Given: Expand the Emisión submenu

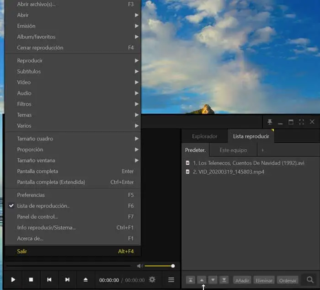Looking at the screenshot, I should coord(73,26).
